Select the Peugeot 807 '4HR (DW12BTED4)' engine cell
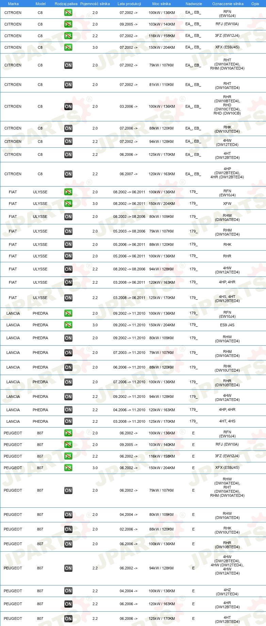 [x=227, y=605]
